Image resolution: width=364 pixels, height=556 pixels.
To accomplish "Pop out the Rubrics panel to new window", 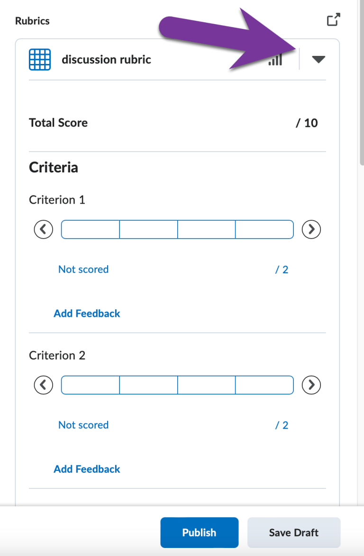I will point(334,20).
